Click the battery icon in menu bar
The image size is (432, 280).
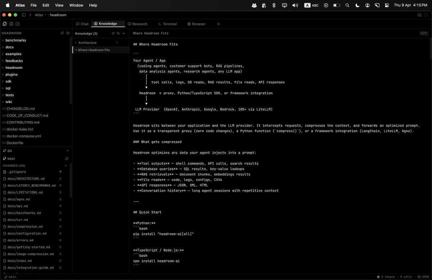pyautogui.click(x=337, y=5)
